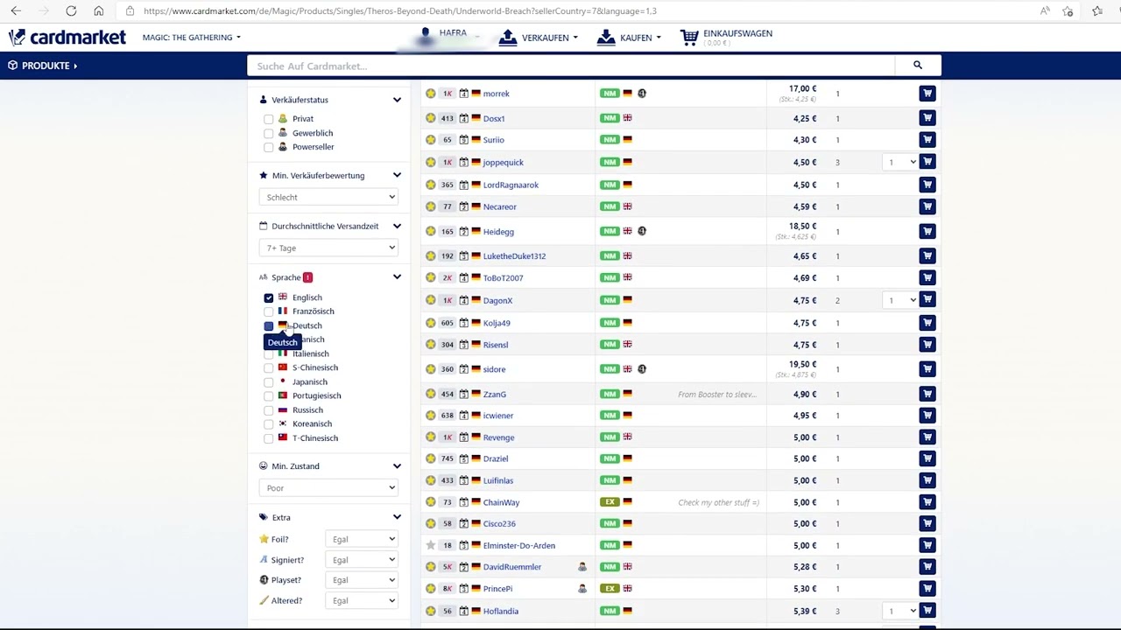Collapse the Sprache filter section
This screenshot has height=630, width=1121.
[397, 277]
